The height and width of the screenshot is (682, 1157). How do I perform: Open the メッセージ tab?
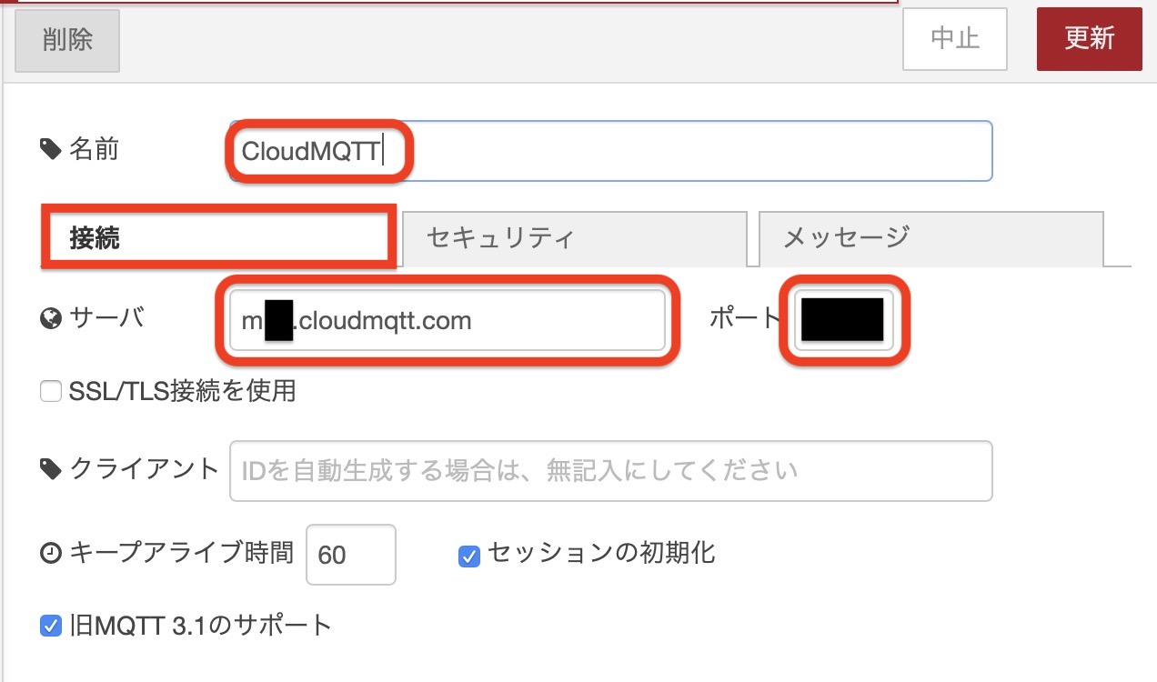[931, 238]
